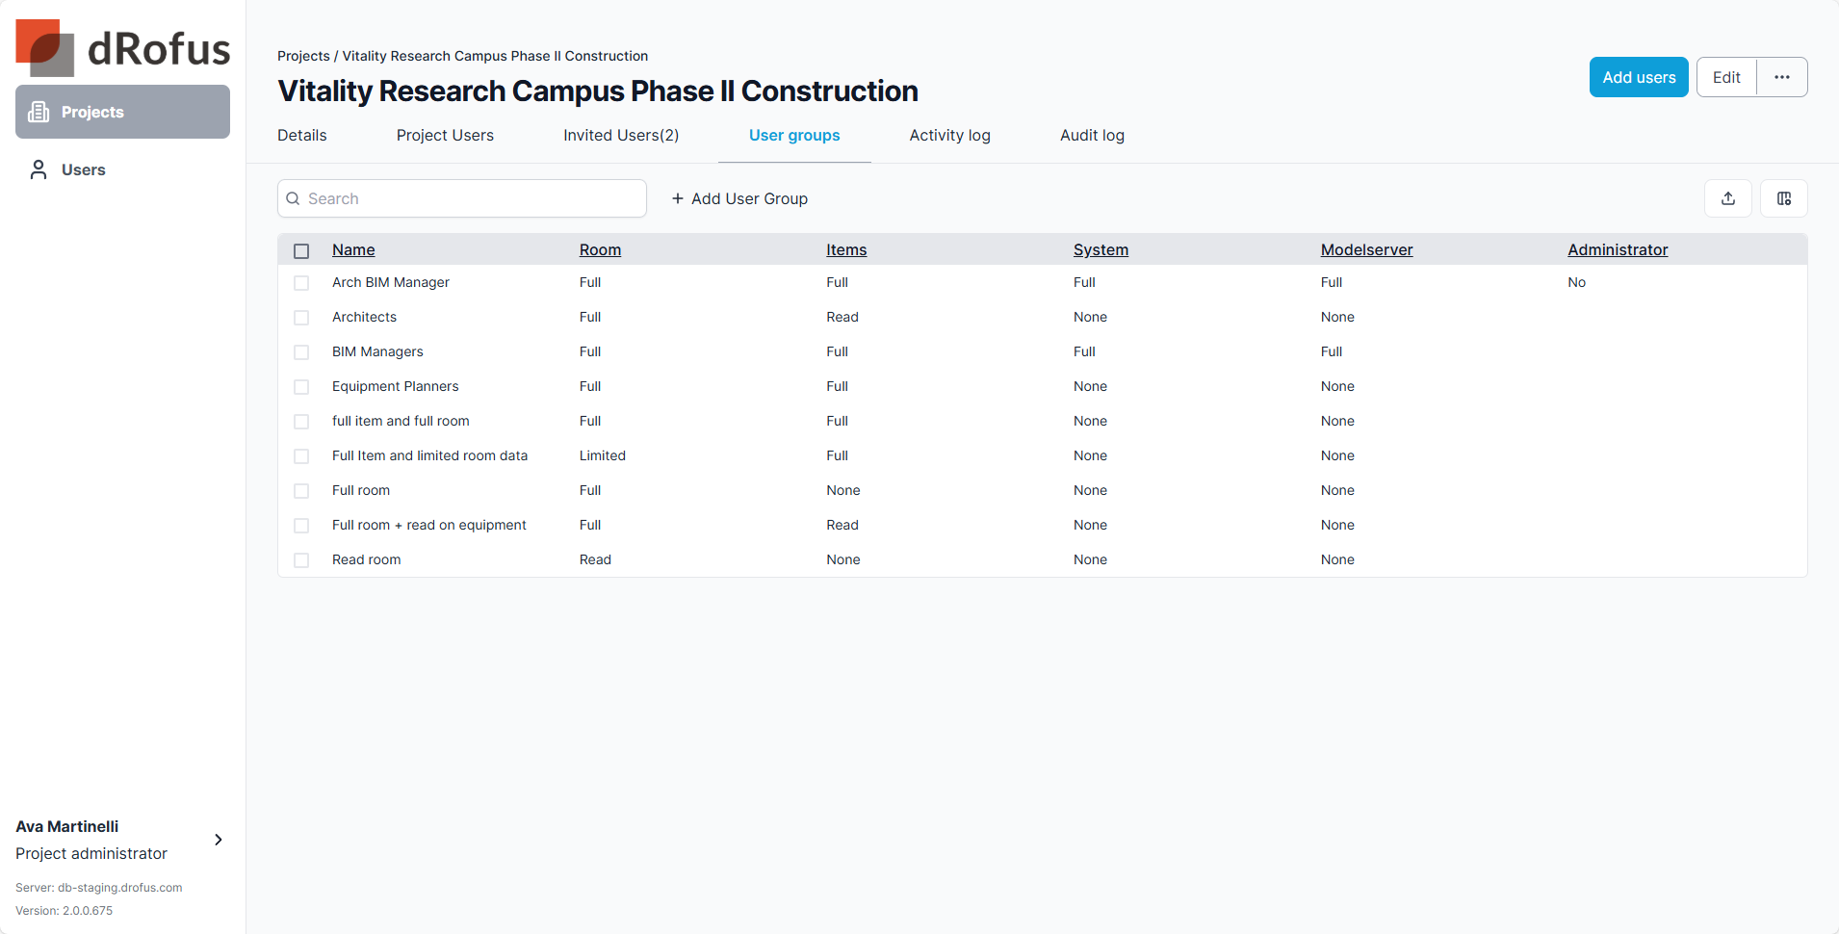Open Projects from the sidebar icon
Screen dimensions: 1839x934
(x=39, y=112)
